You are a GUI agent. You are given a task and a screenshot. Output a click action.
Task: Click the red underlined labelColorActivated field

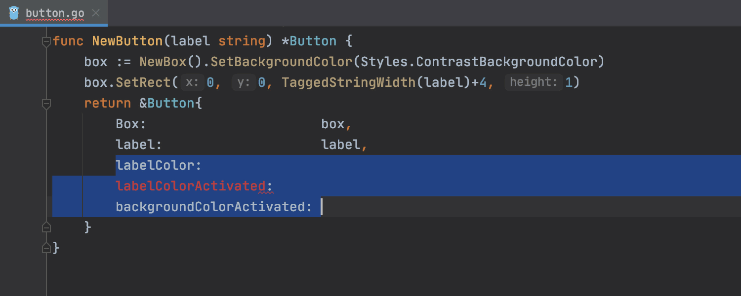(x=191, y=186)
